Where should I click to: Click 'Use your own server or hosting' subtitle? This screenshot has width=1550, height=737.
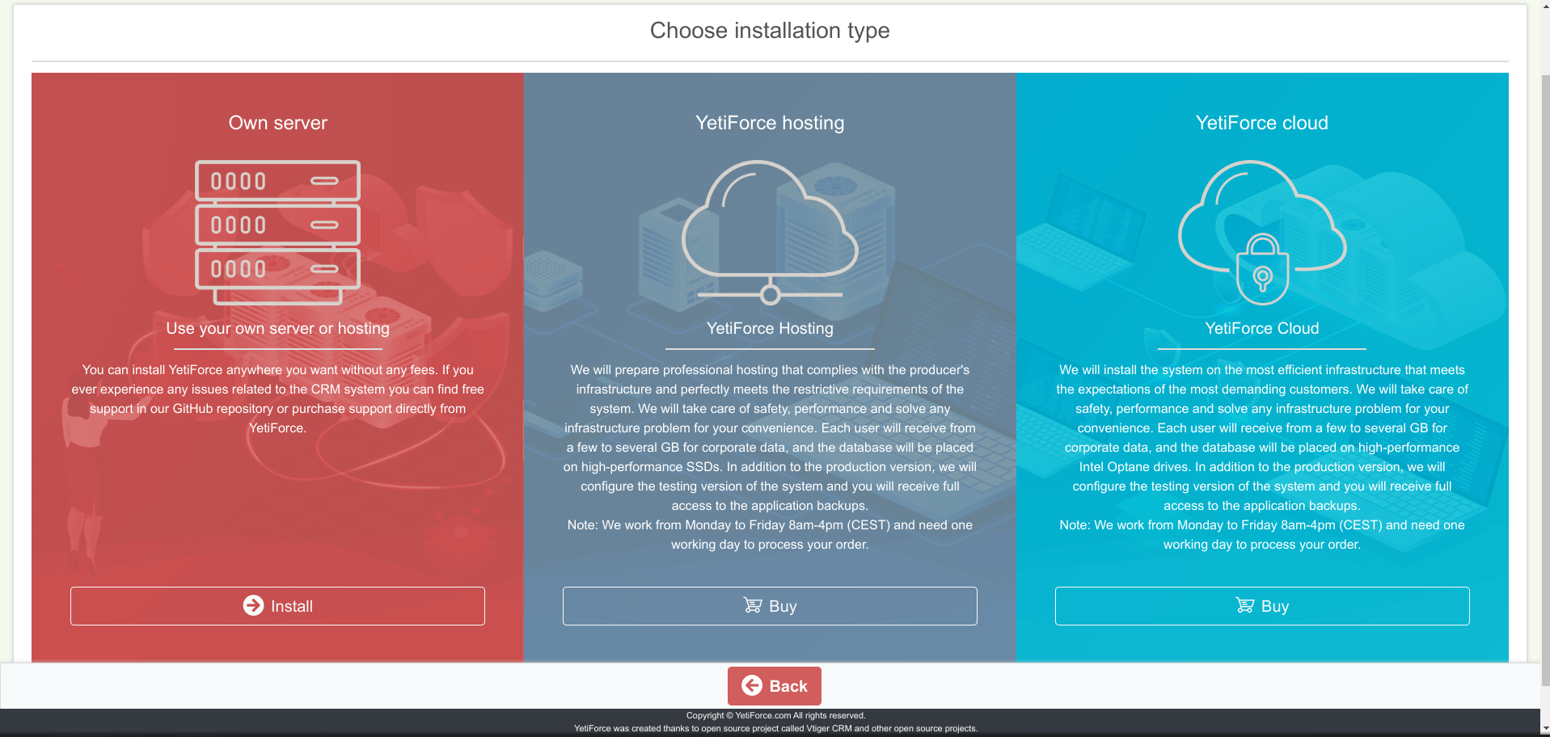point(277,329)
